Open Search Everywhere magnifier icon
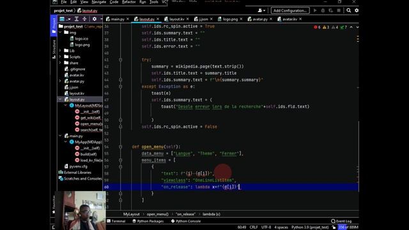The width and height of the screenshot is (409, 230). 349,10
